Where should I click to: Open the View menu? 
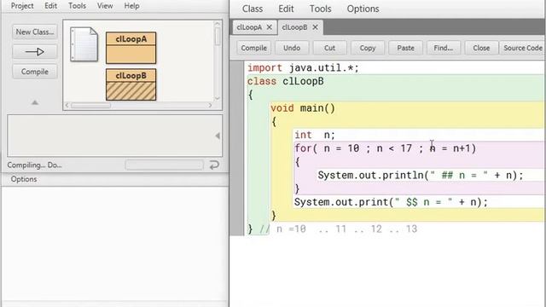coord(105,6)
